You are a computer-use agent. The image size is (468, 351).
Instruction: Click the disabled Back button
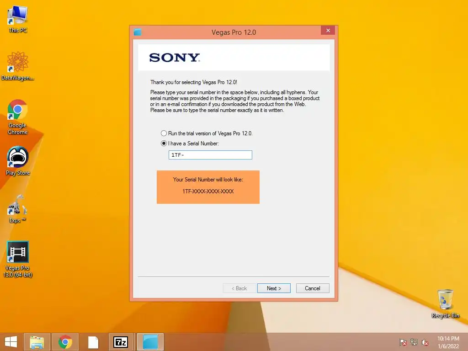(x=239, y=288)
